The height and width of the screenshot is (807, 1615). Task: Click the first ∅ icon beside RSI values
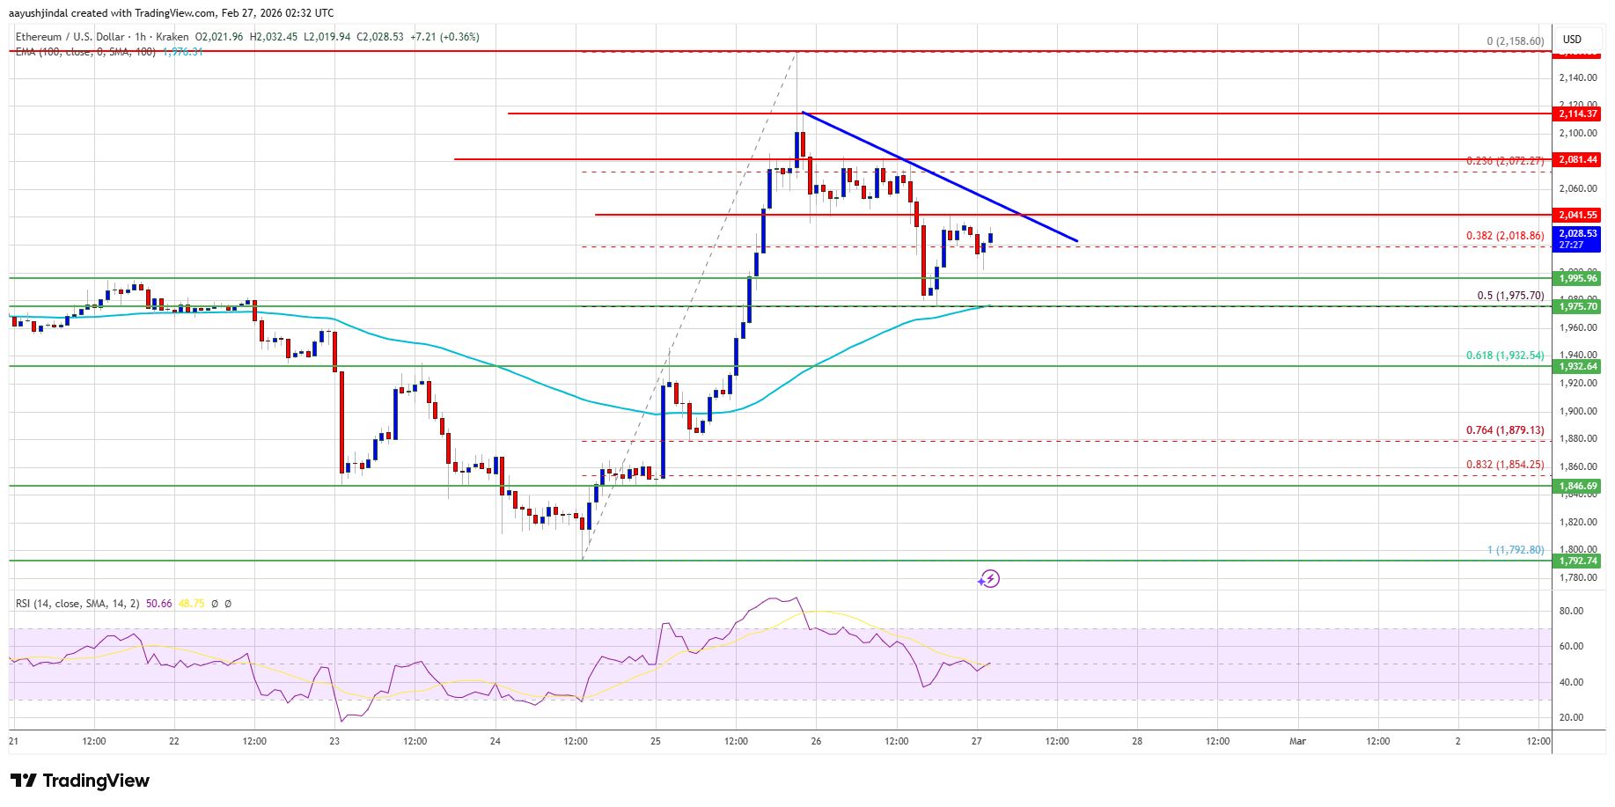click(214, 603)
